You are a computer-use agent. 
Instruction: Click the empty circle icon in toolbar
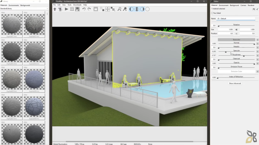[147, 9]
